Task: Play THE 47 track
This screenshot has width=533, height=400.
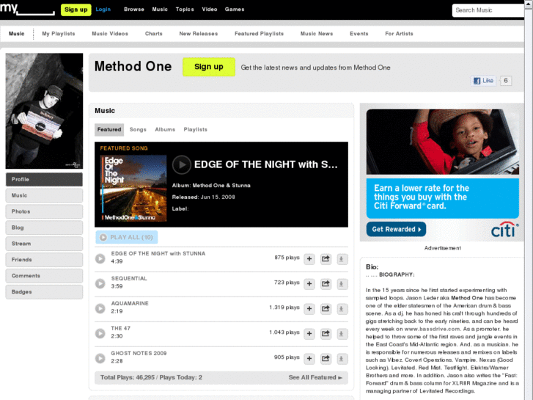Action: [x=100, y=333]
